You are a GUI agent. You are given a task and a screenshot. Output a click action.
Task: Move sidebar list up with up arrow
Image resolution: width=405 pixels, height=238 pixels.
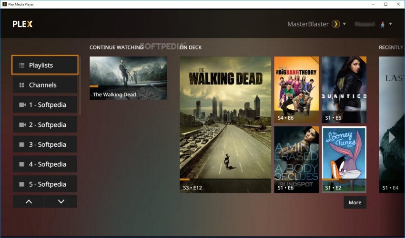[29, 201]
